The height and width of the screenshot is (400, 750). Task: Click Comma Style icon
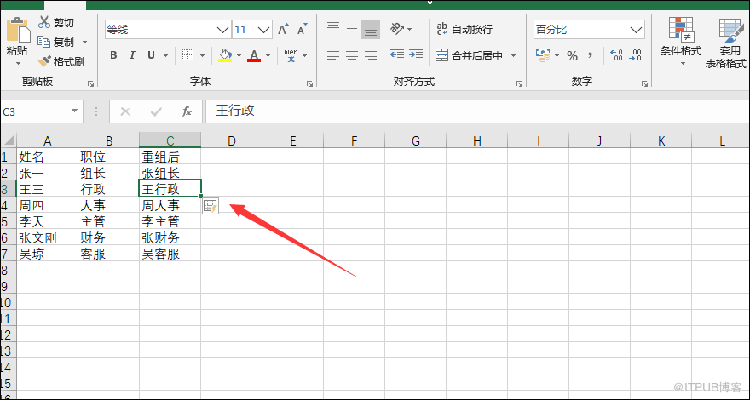591,55
